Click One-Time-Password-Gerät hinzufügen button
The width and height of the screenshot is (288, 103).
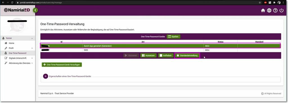click(x=62, y=65)
